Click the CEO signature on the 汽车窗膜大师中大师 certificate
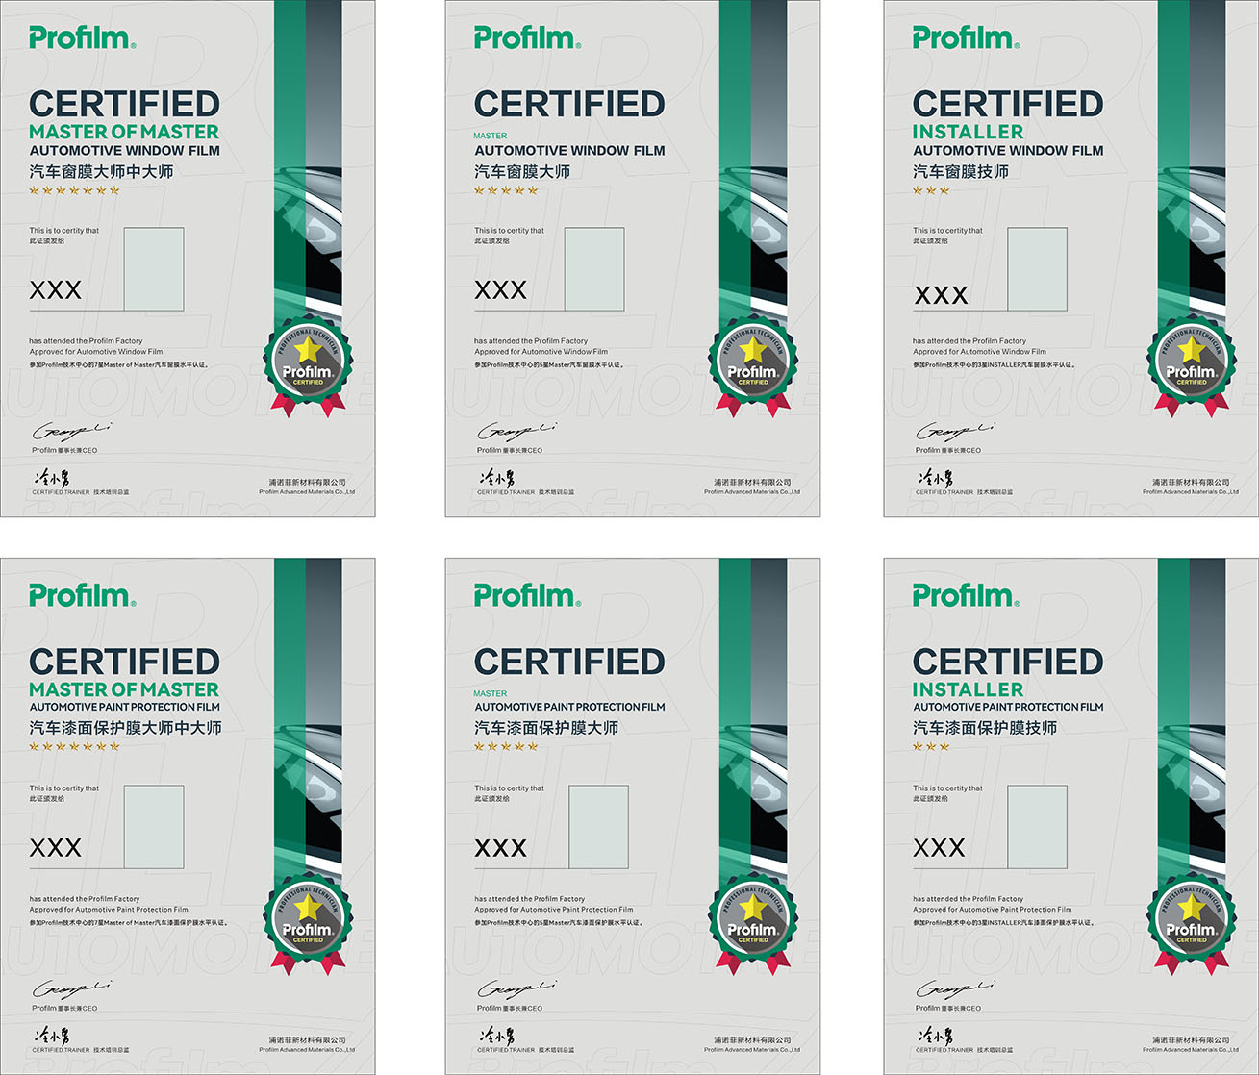 pos(72,430)
